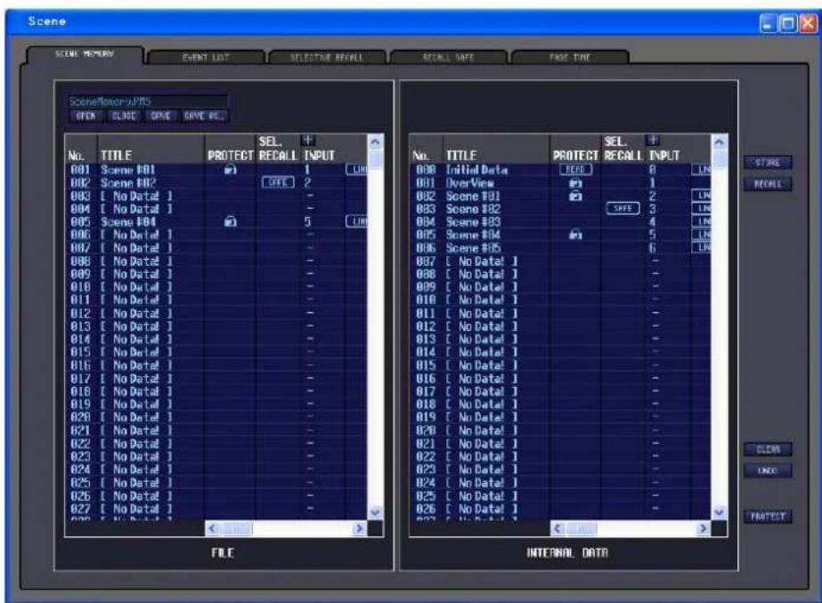Click internal data list scroll up arrow
This screenshot has width=822, height=603.
720,141
